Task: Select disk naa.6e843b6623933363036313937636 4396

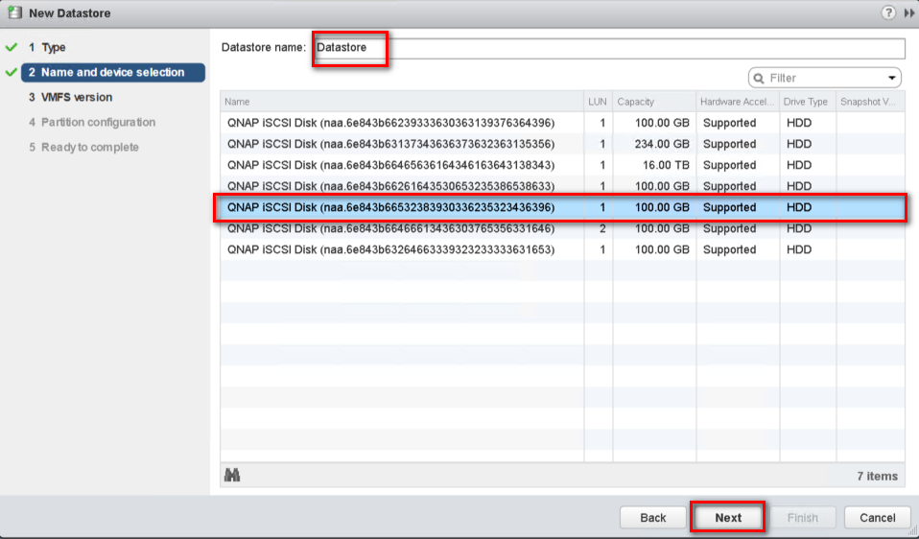Action: click(x=562, y=123)
